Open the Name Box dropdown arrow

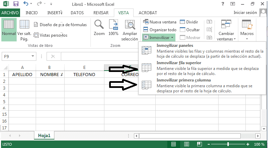33,56
